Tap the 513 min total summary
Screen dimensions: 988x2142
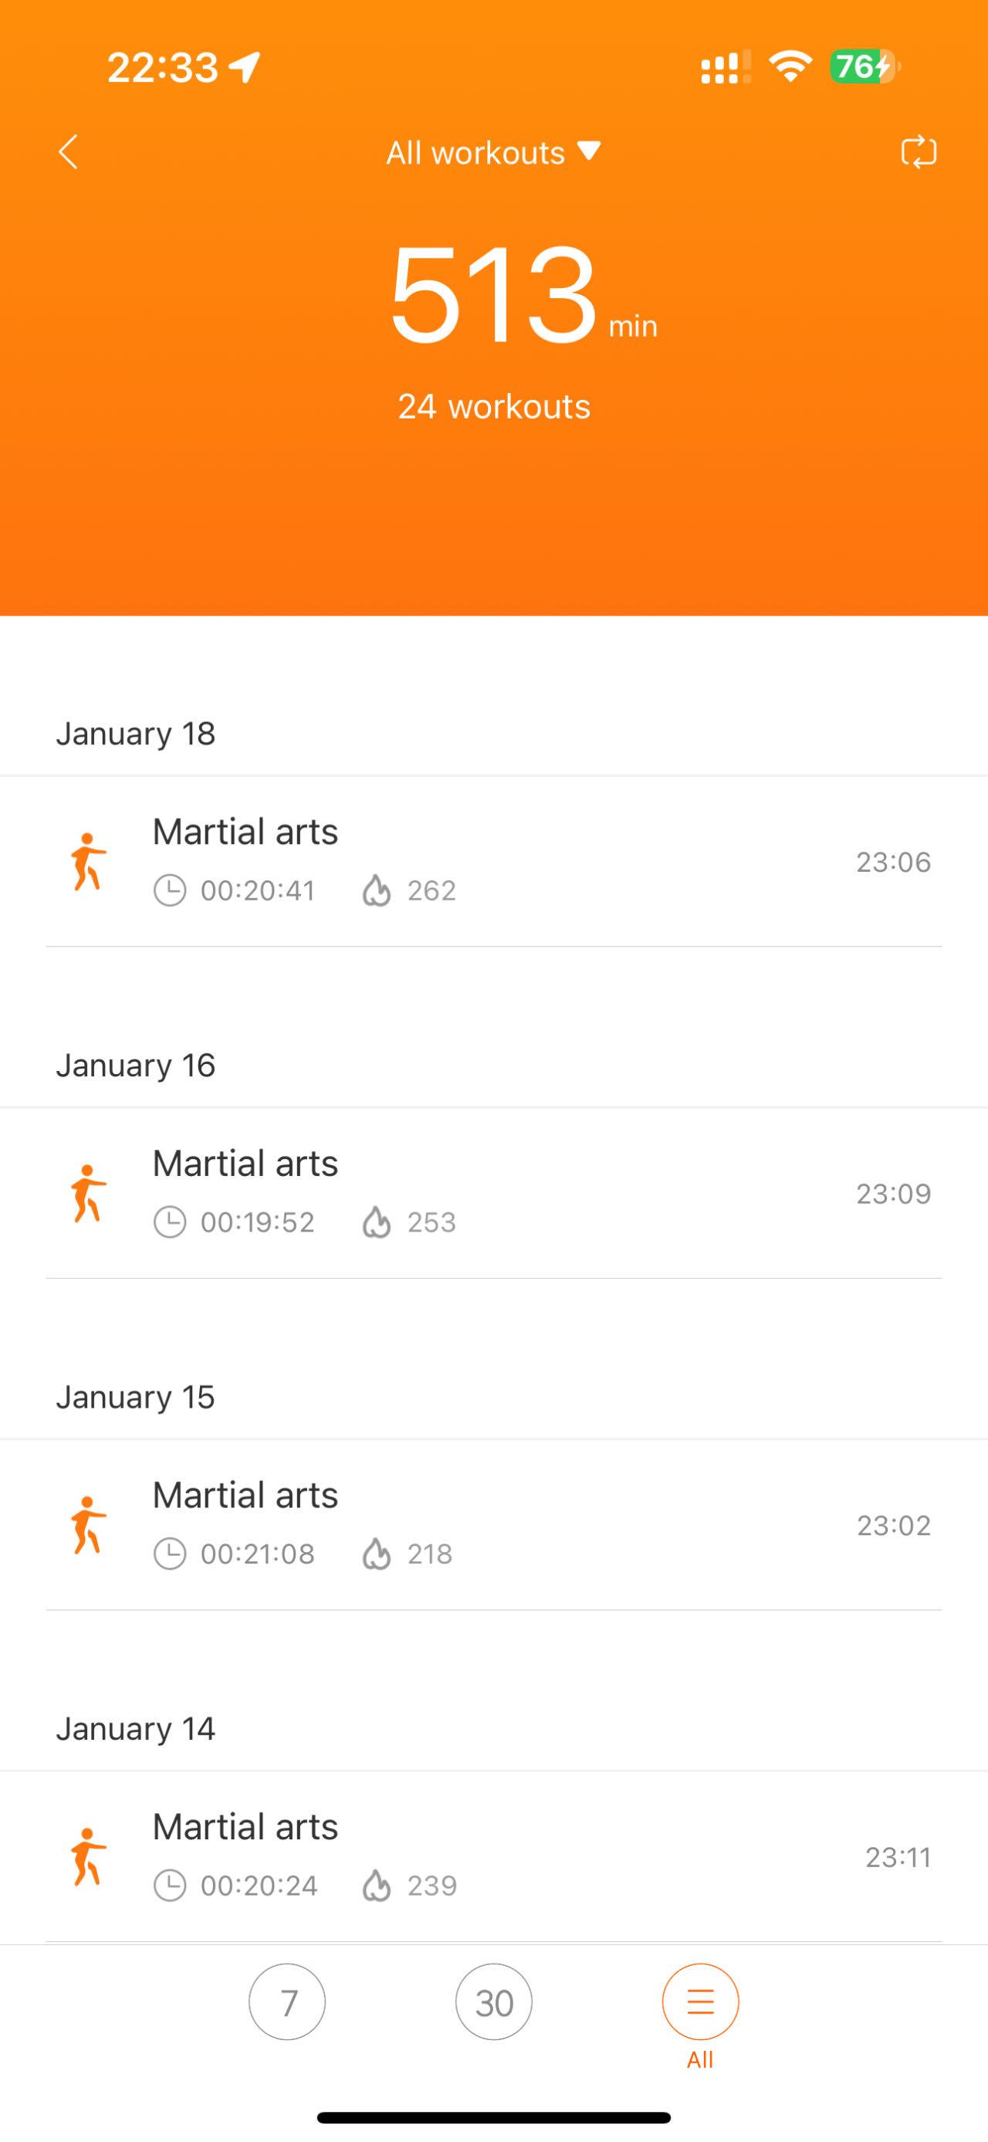click(x=523, y=295)
